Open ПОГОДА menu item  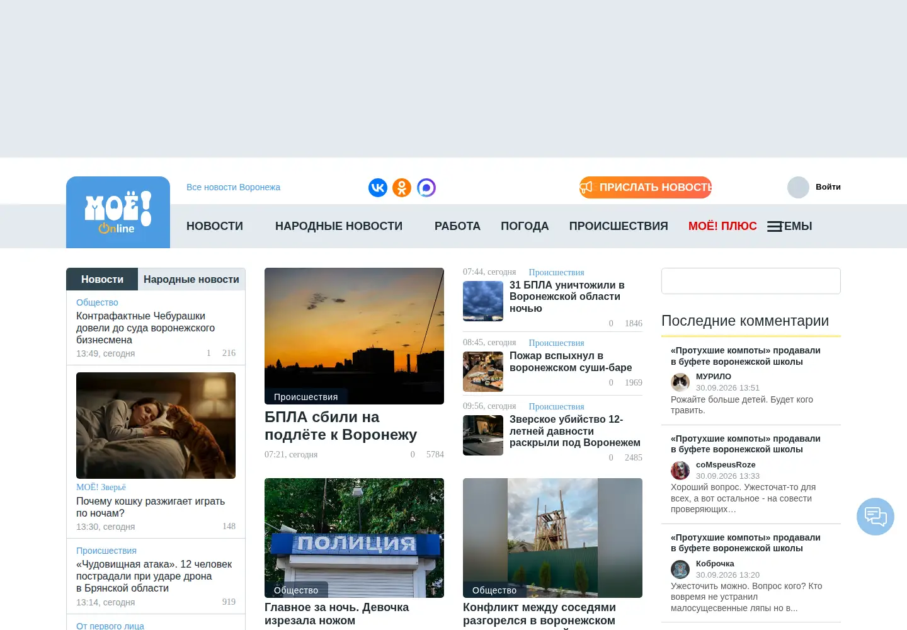525,226
